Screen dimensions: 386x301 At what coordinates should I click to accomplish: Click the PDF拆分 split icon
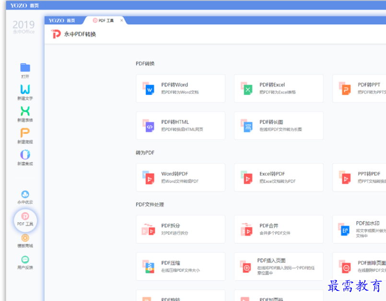click(x=149, y=229)
